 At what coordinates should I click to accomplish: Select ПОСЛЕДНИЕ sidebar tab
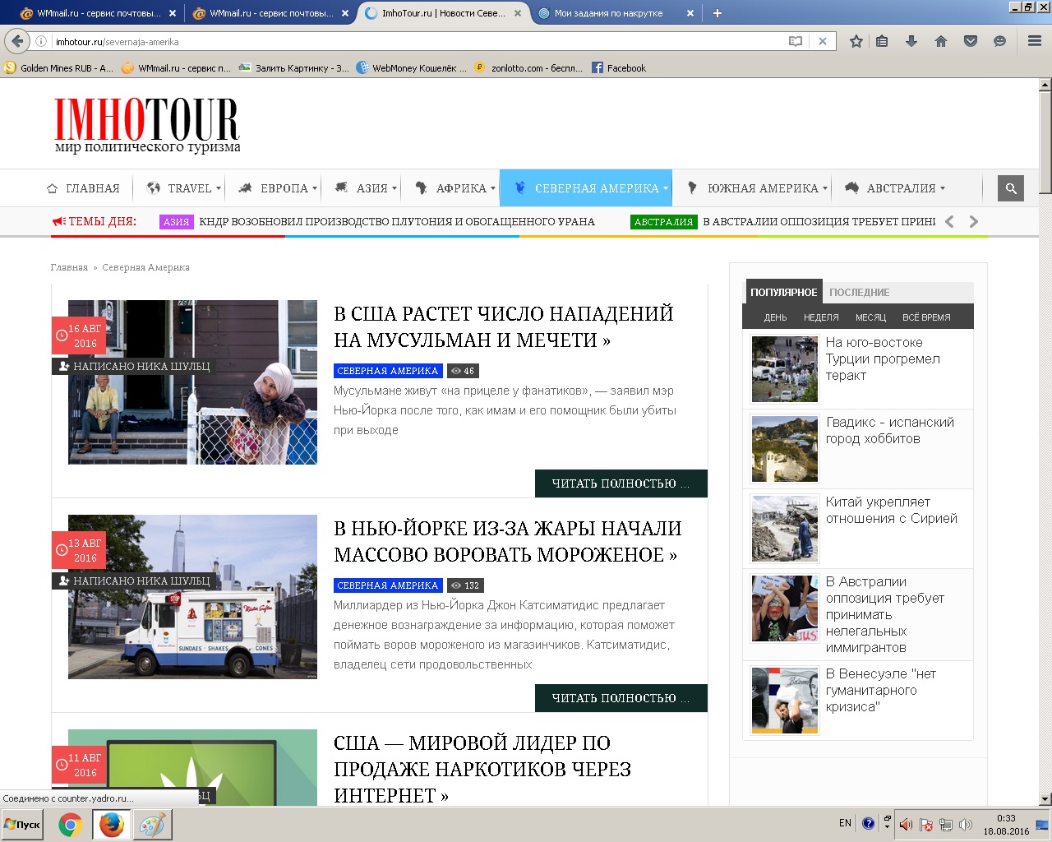[860, 292]
